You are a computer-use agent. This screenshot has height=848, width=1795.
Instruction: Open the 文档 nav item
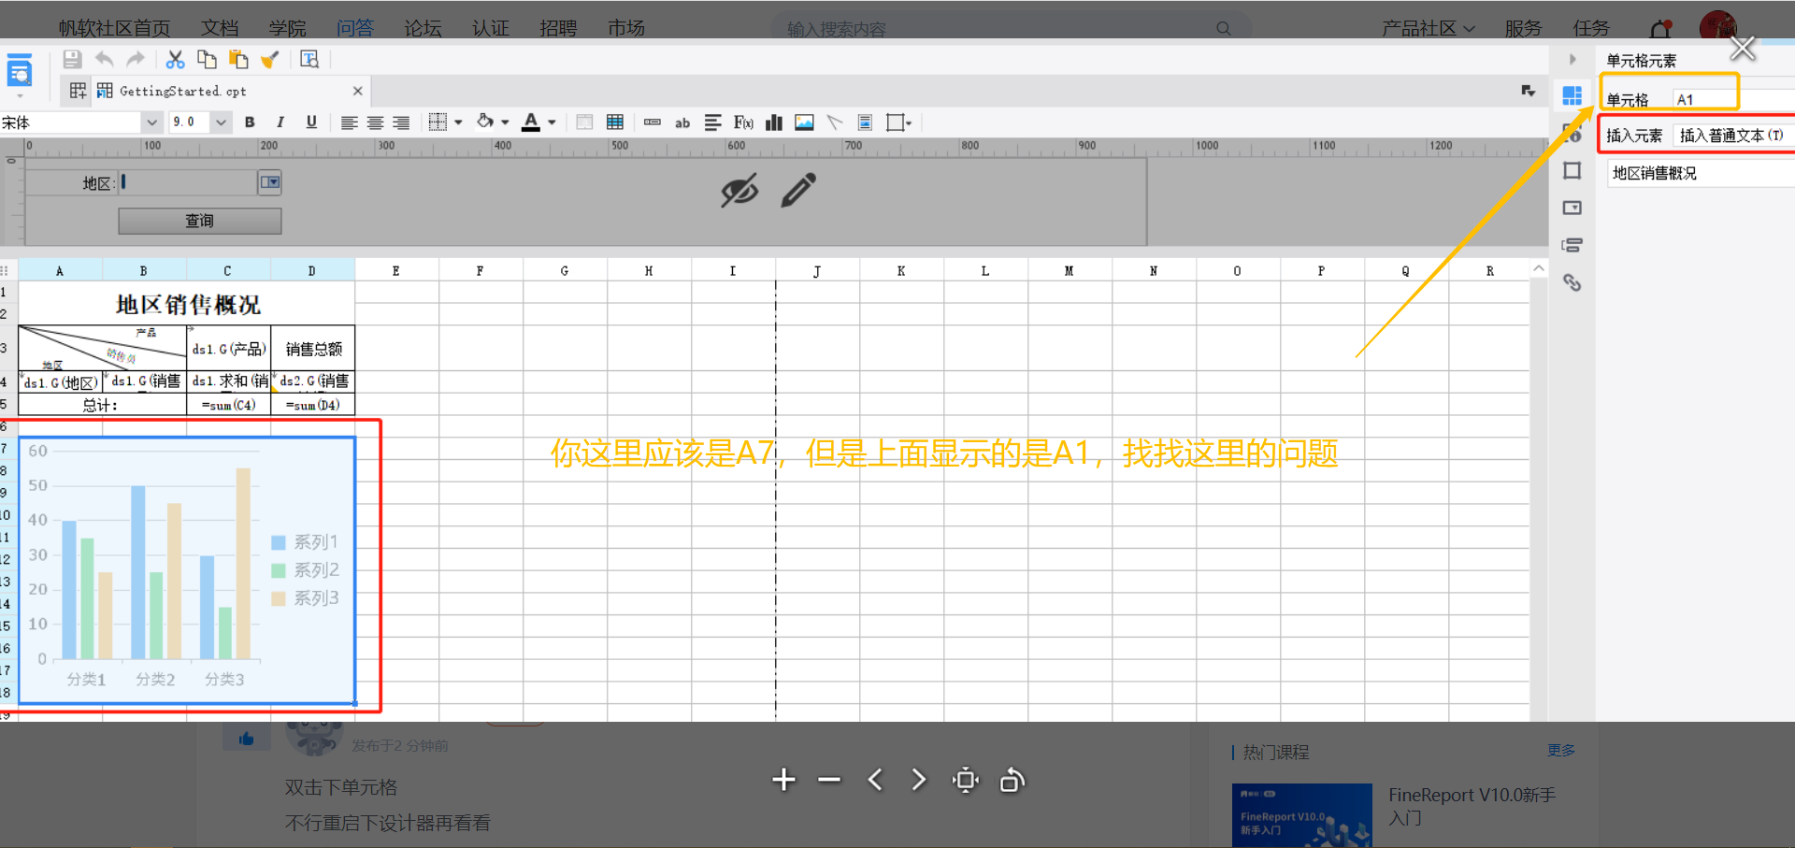[220, 29]
